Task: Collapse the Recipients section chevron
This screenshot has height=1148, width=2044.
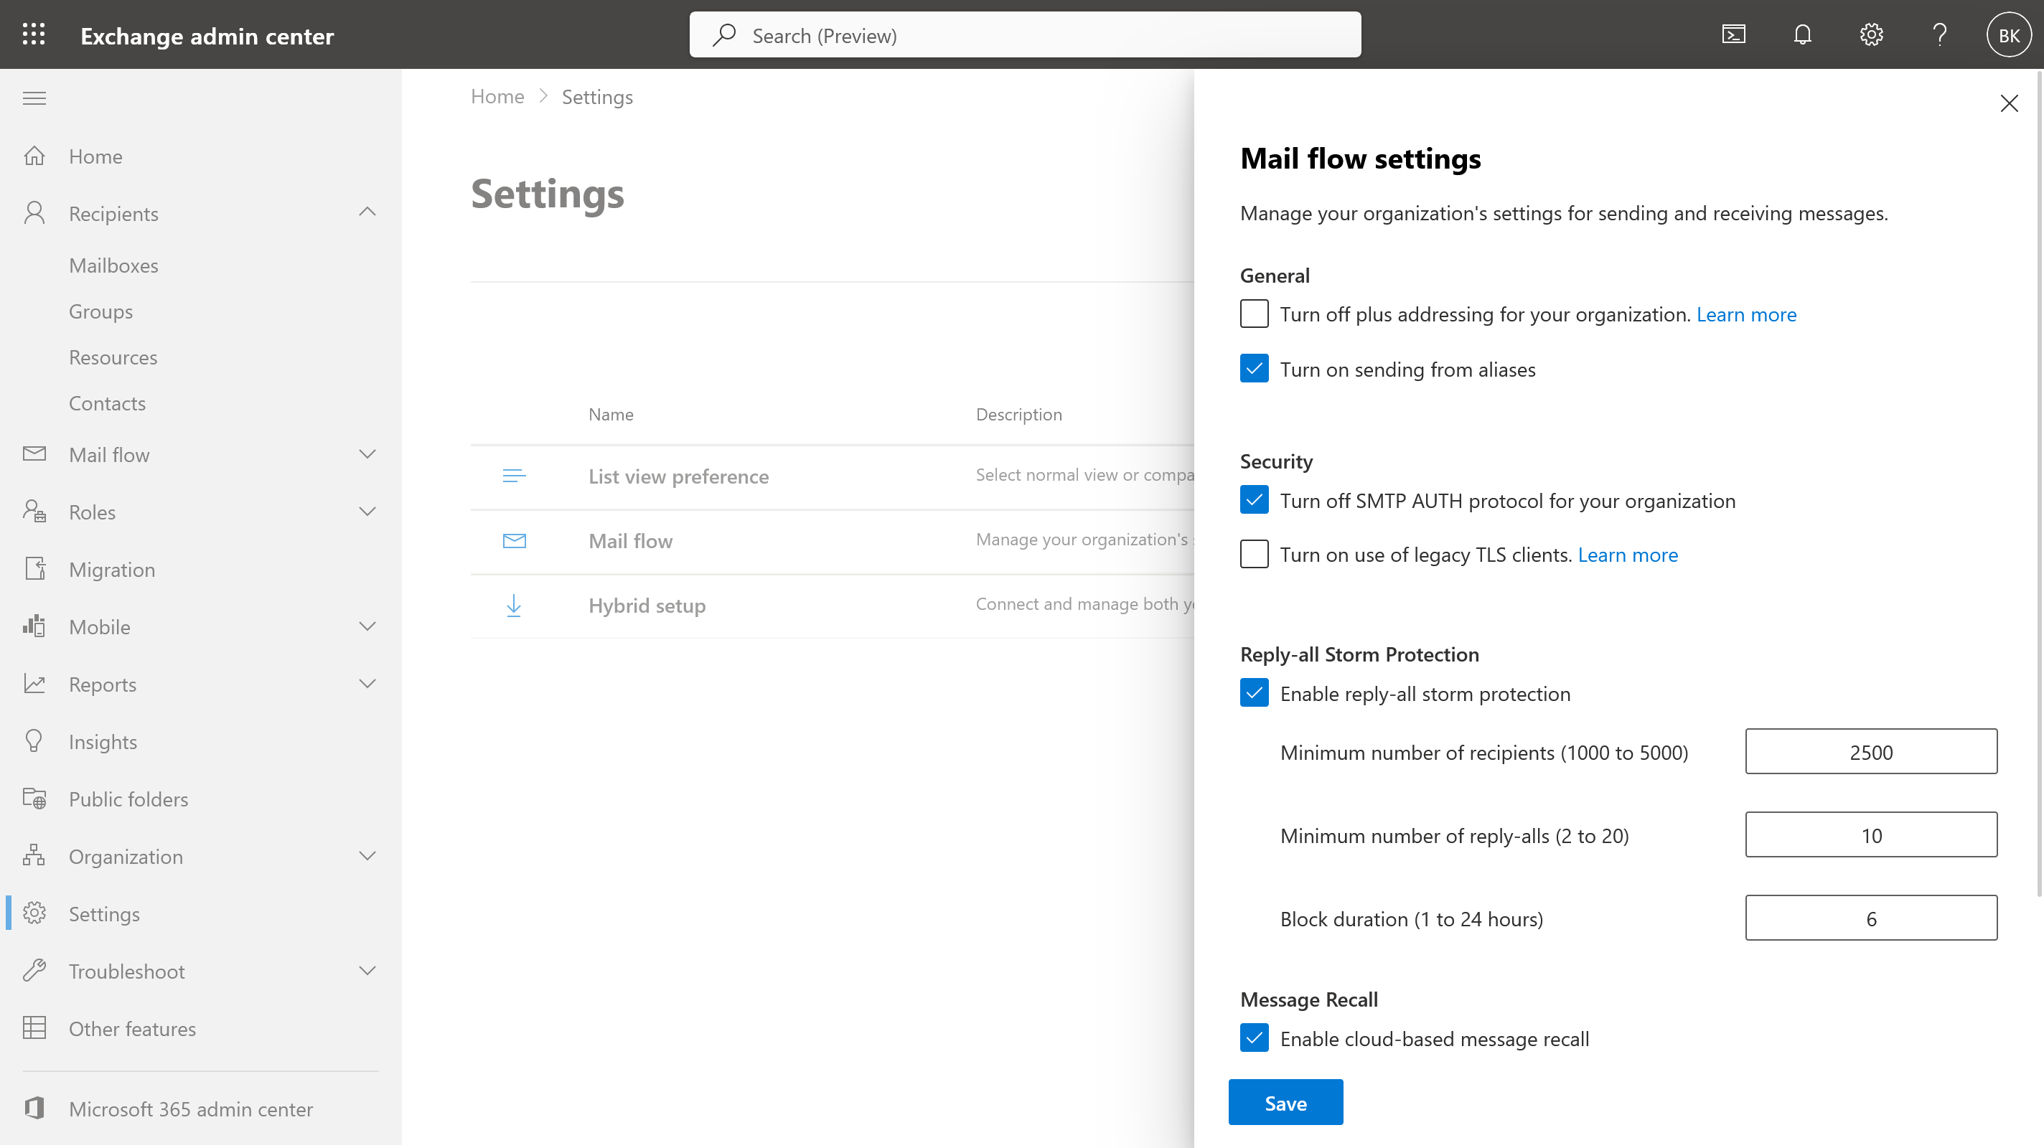Action: coord(367,212)
